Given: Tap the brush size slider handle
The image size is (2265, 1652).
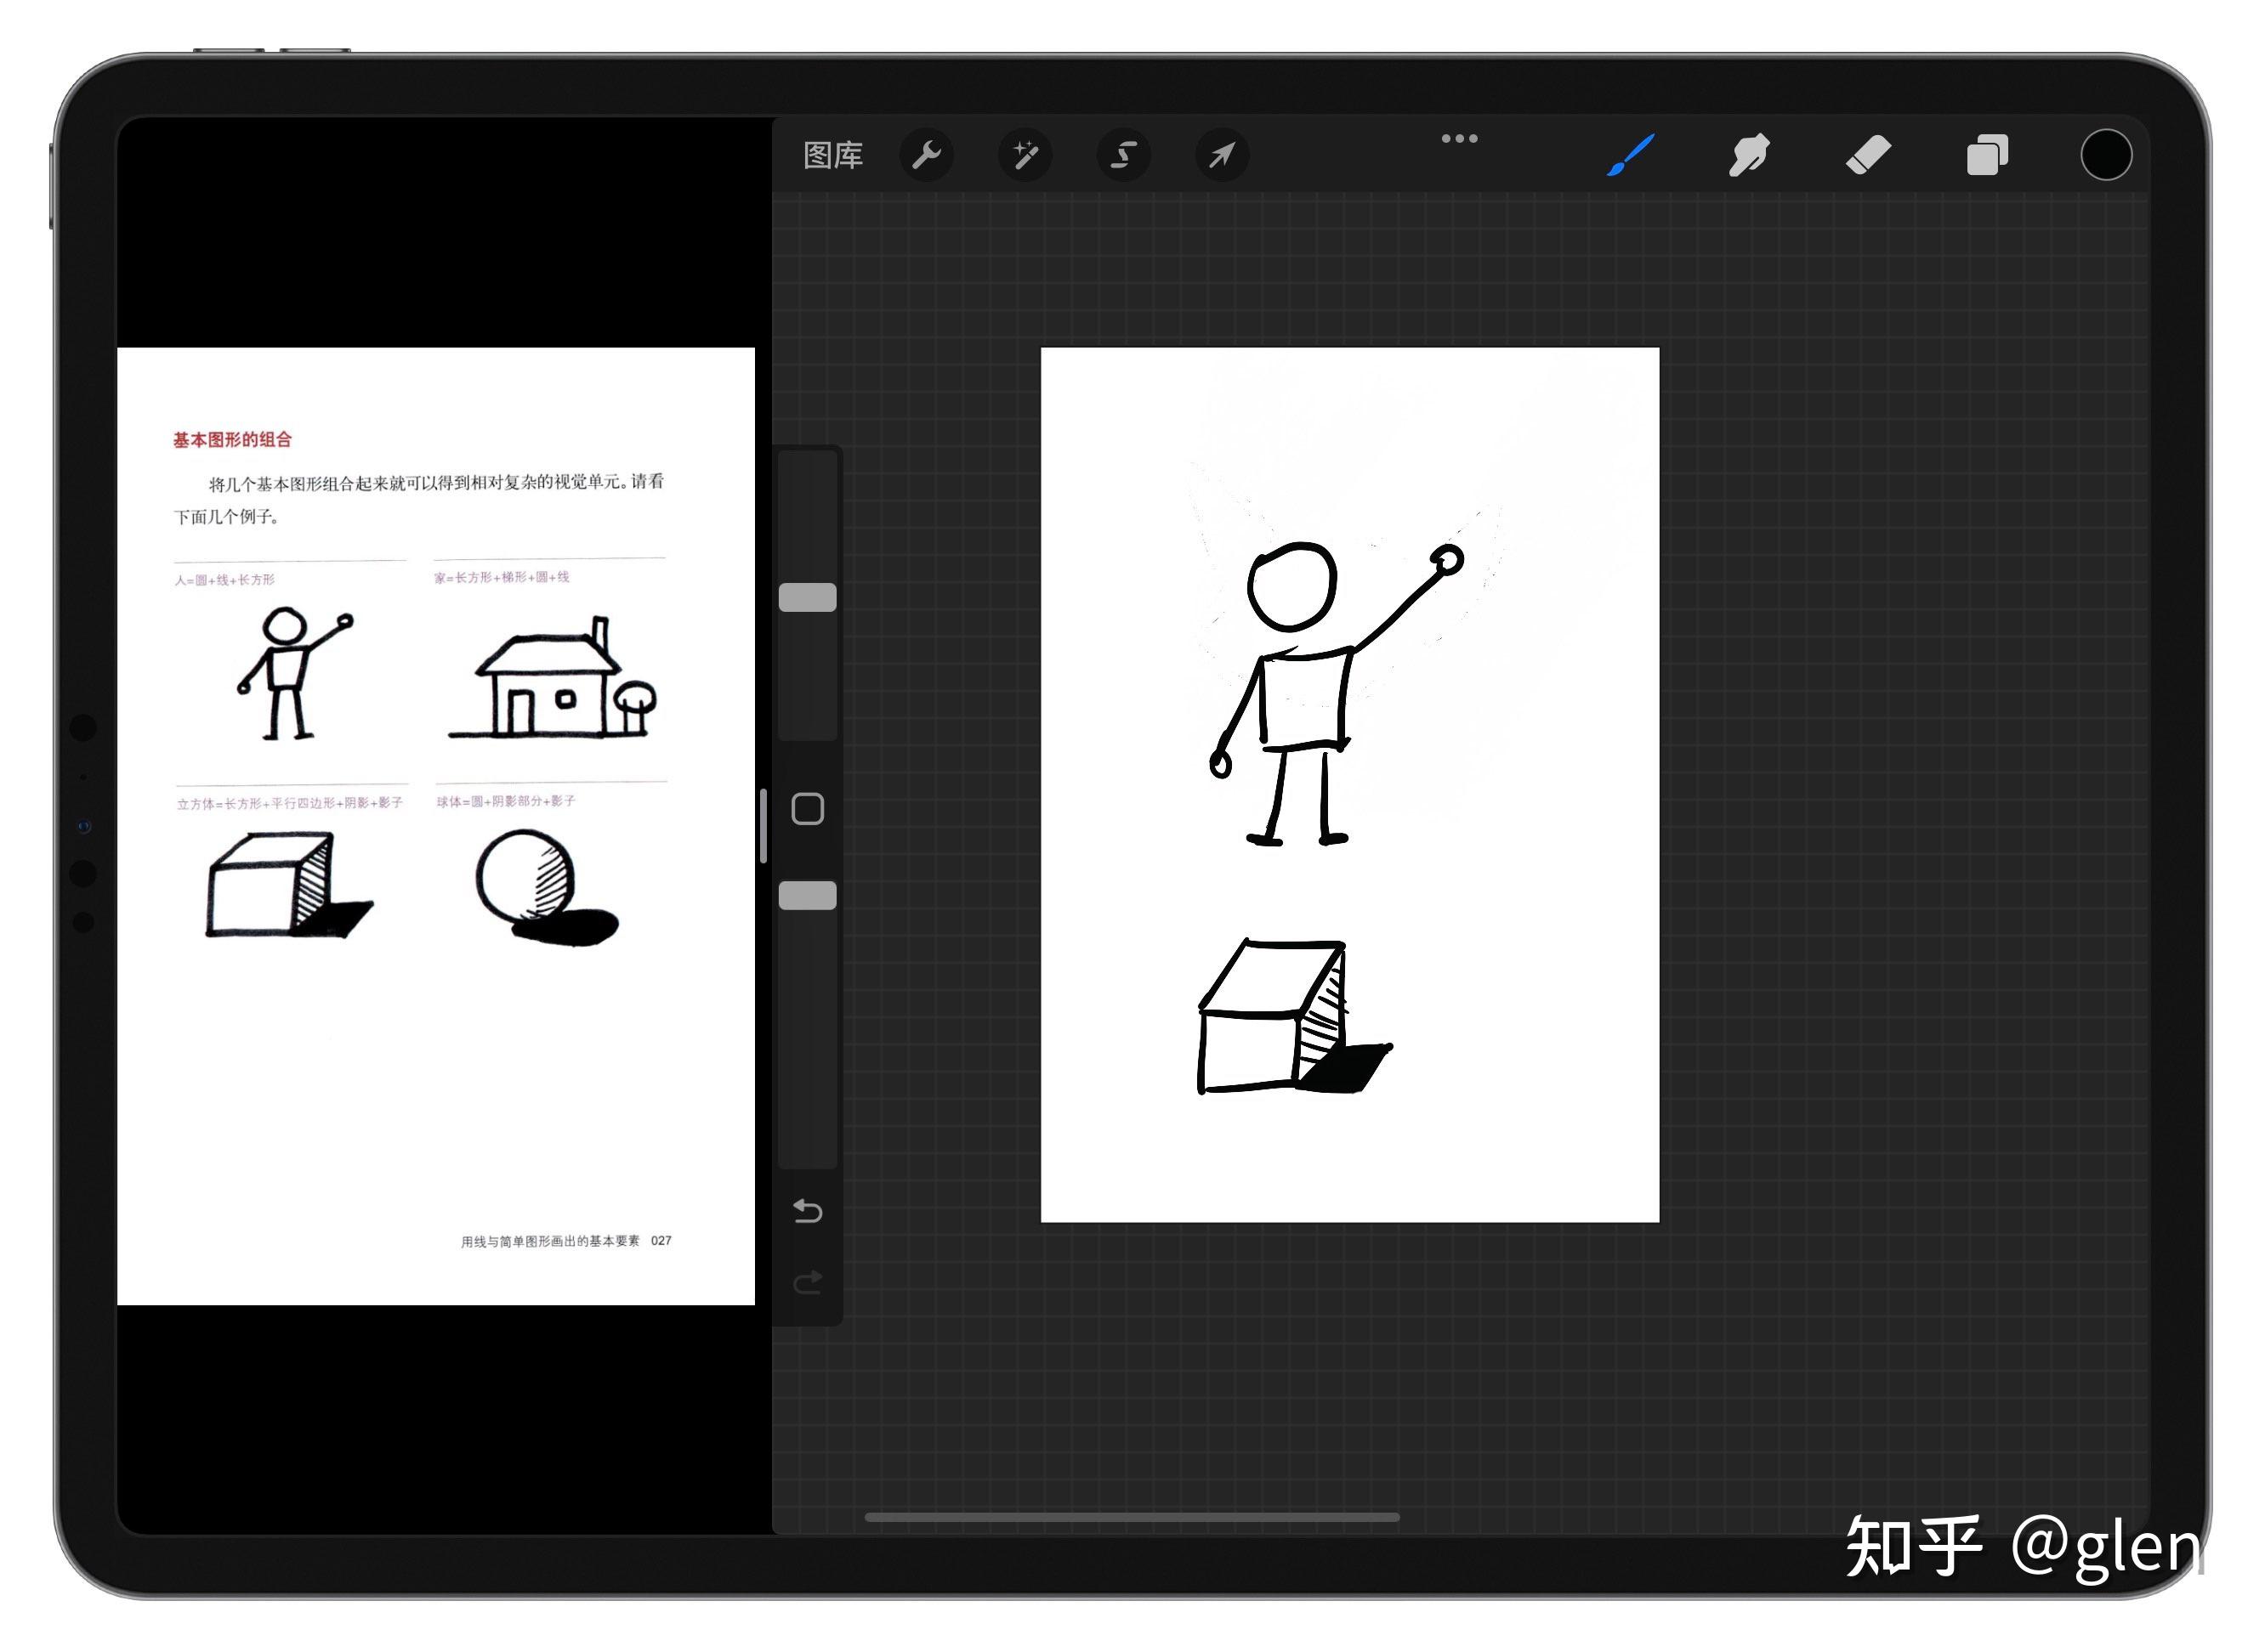Looking at the screenshot, I should [x=808, y=597].
